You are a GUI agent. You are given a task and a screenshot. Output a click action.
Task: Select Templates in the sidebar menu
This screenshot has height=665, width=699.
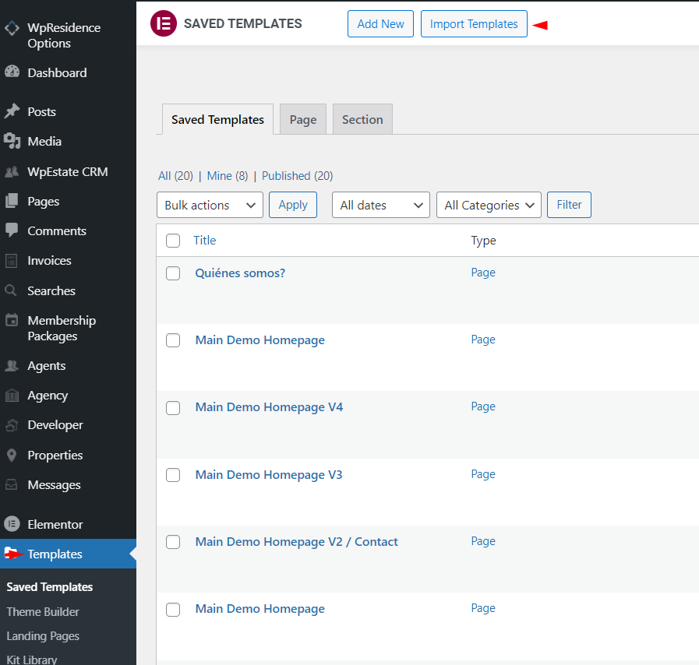[x=69, y=554]
